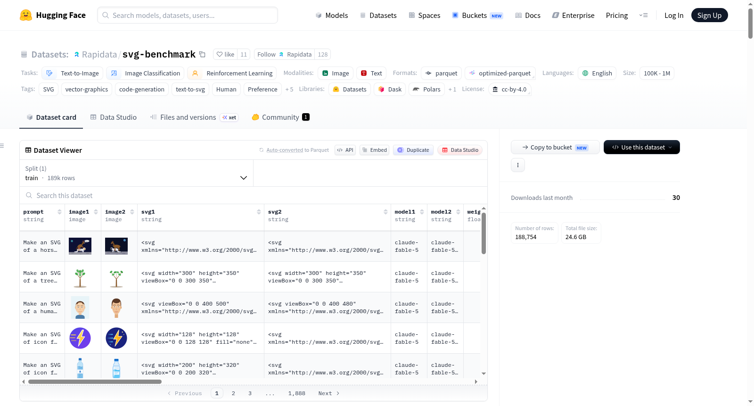Click the page's vertical scrollbar thumb
The width and height of the screenshot is (754, 406).
(751, 23)
